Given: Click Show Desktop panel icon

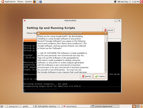Looking at the screenshot, I should [x=2, y=106].
